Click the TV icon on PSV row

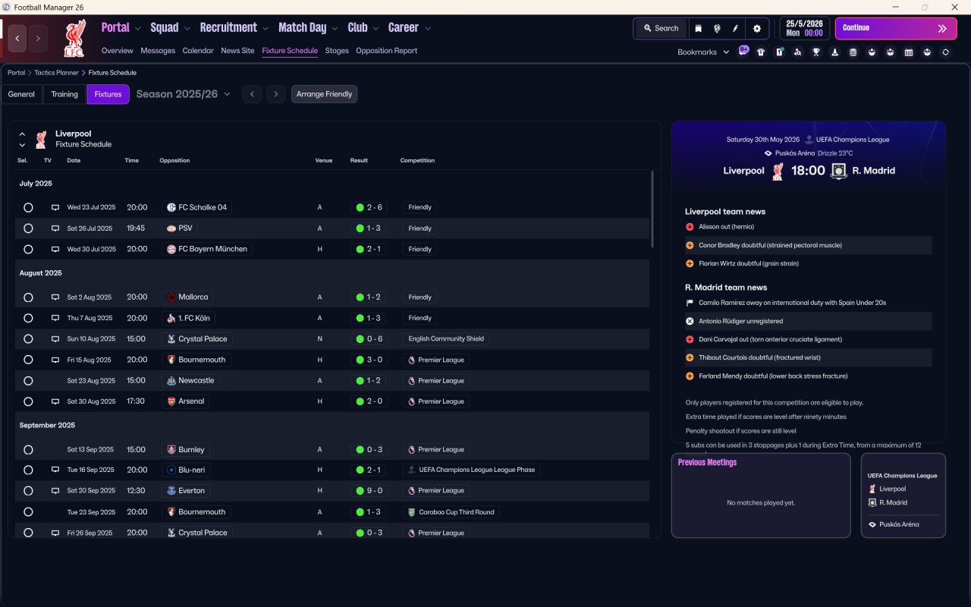click(x=55, y=228)
